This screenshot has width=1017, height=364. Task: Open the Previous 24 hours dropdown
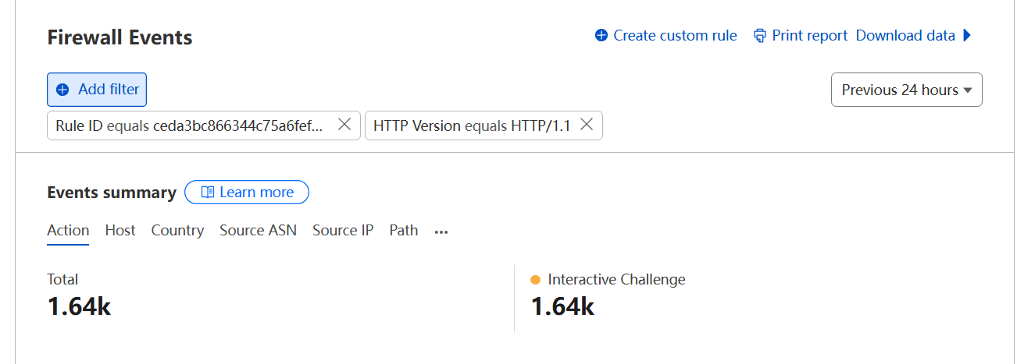[906, 90]
